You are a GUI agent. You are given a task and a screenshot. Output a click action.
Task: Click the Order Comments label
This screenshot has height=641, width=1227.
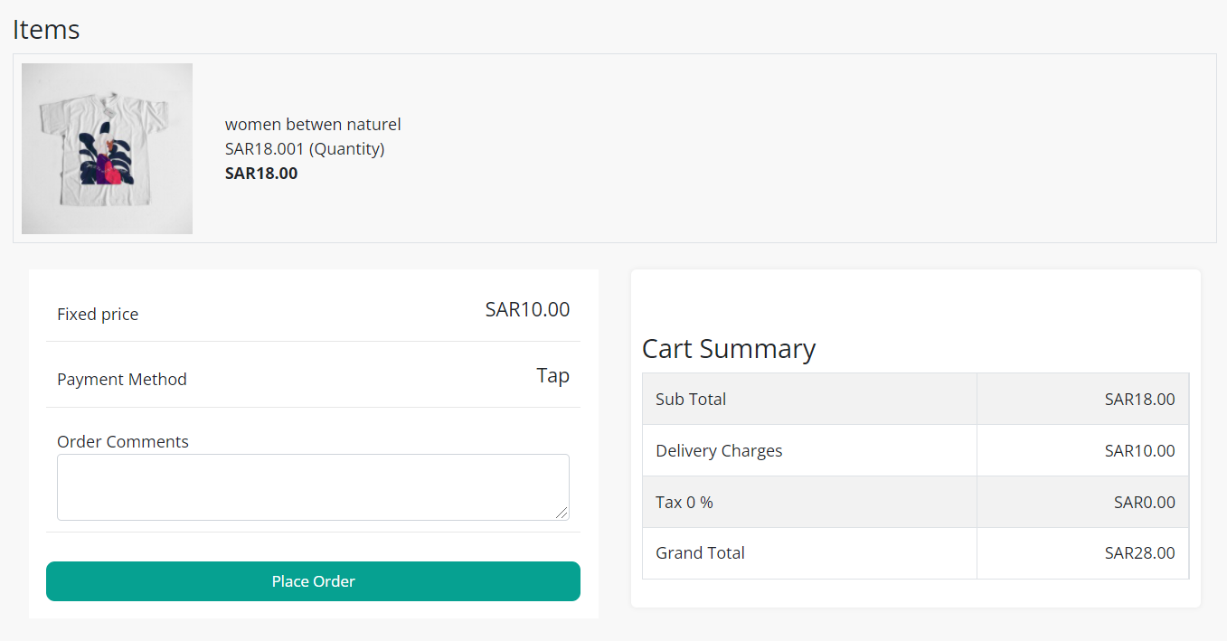(123, 441)
